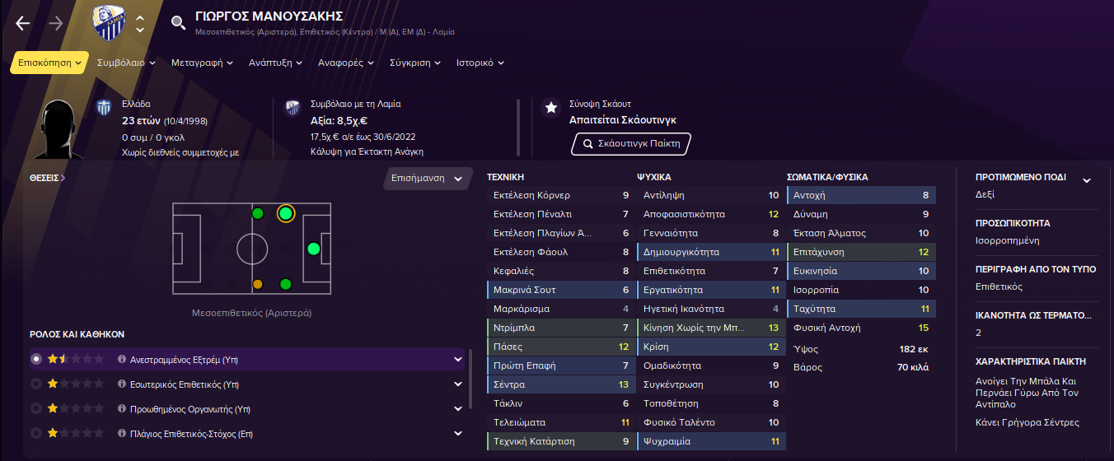Click the Lamia club badge icon
The image size is (1114, 461).
click(x=108, y=25)
